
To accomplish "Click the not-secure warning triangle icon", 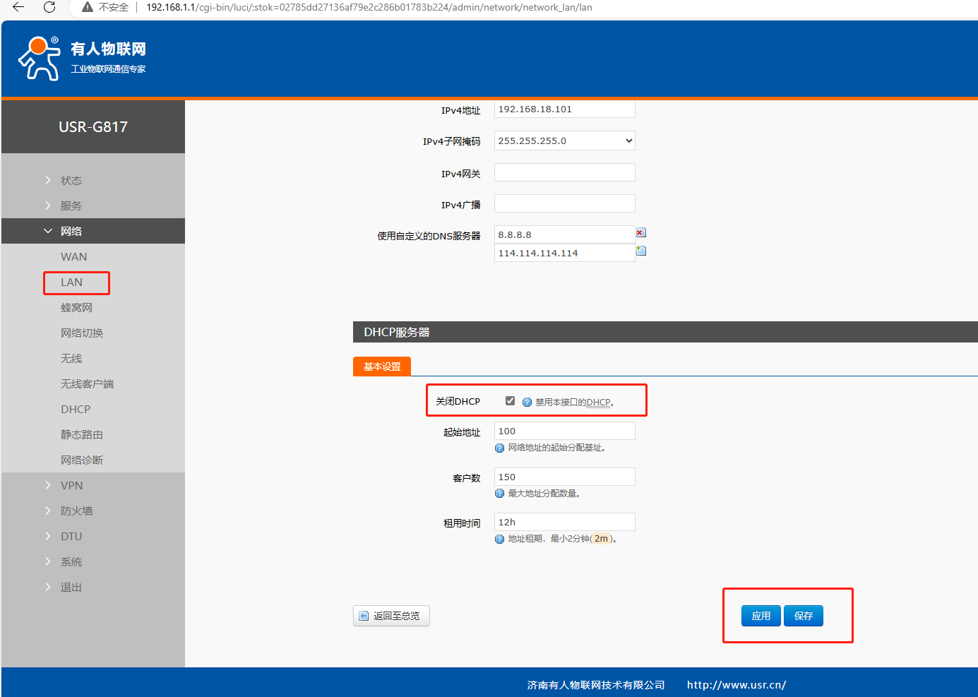I will click(88, 7).
